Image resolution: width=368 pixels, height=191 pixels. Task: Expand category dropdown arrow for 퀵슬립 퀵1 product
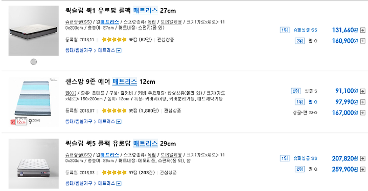pyautogui.click(x=119, y=50)
